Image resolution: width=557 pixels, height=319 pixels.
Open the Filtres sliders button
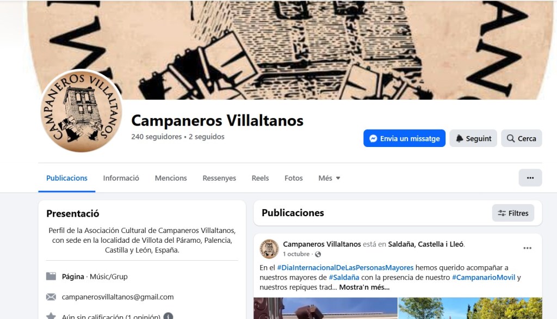click(x=513, y=213)
